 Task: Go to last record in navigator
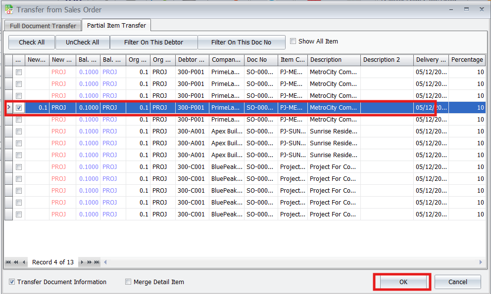[97, 262]
